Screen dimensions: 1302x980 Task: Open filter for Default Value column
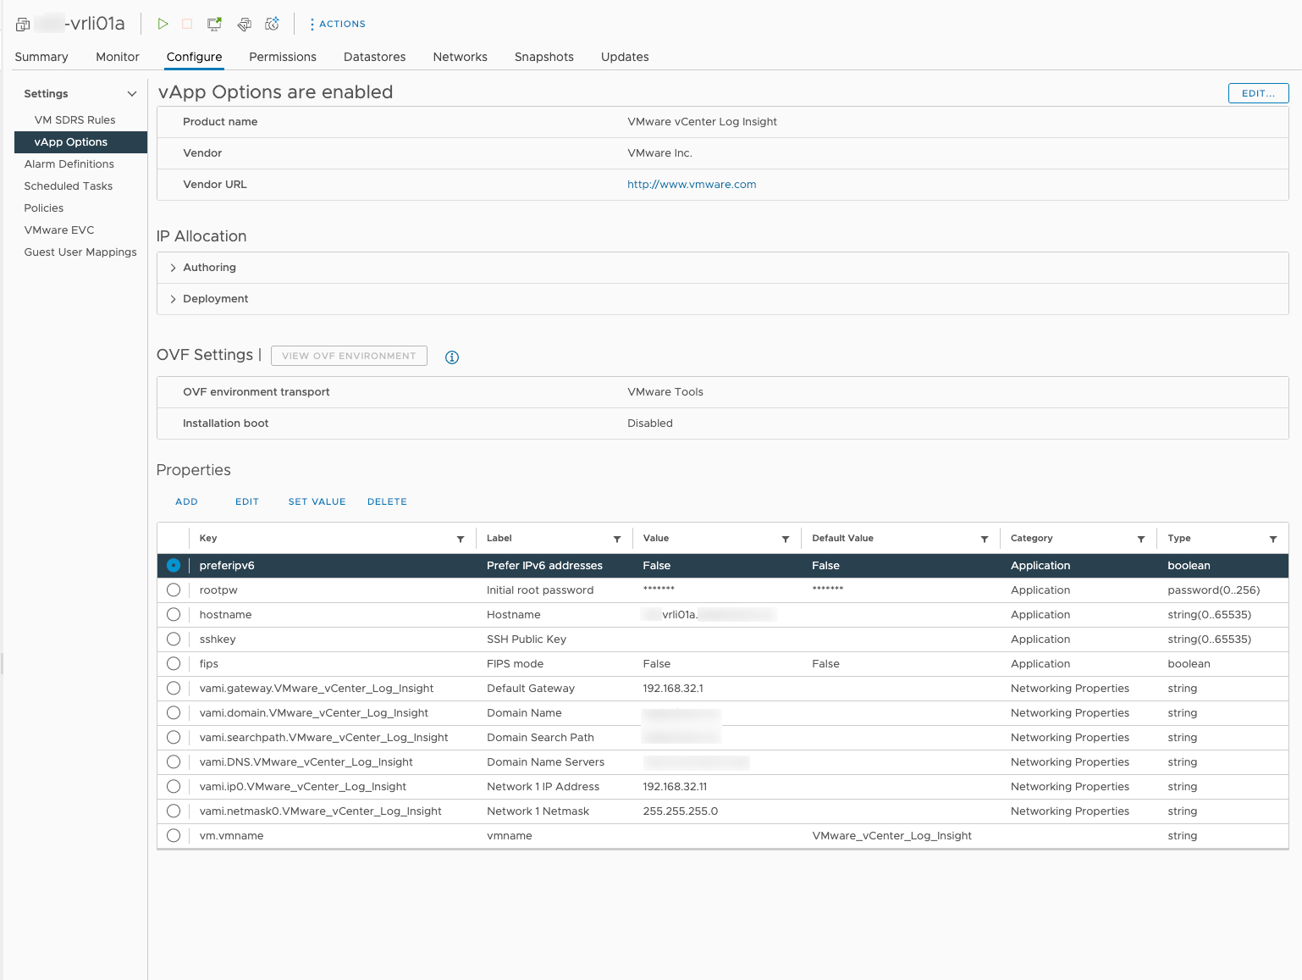pyautogui.click(x=985, y=539)
